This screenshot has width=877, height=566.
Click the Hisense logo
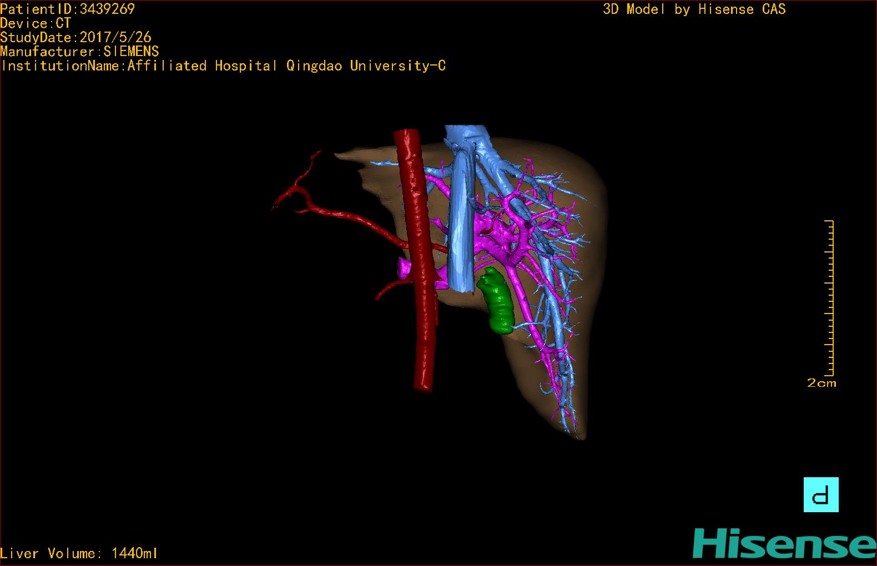coord(784,543)
